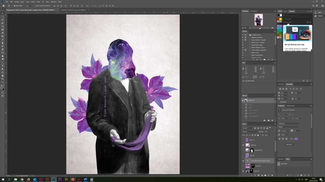The image size is (325, 182).
Task: Toggle the Auto-Select checkbox
Action: pyautogui.click(x=15, y=6)
